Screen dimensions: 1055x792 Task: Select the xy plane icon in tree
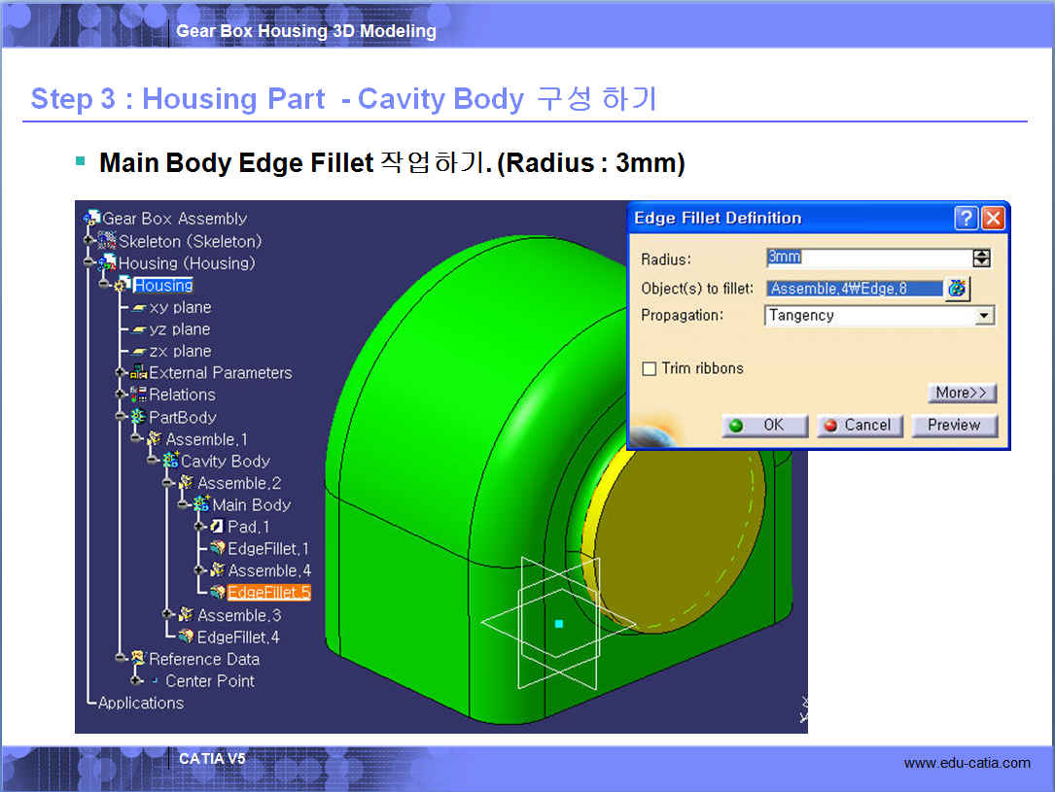[139, 308]
